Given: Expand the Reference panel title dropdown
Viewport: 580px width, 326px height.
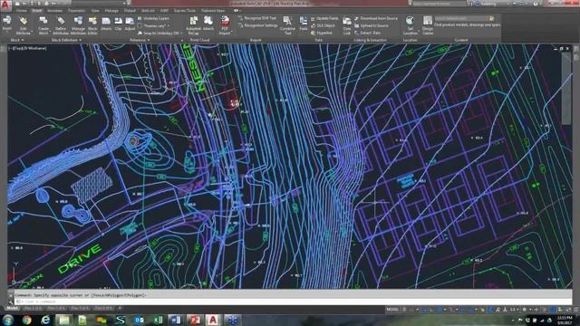Looking at the screenshot, I should pyautogui.click(x=140, y=40).
